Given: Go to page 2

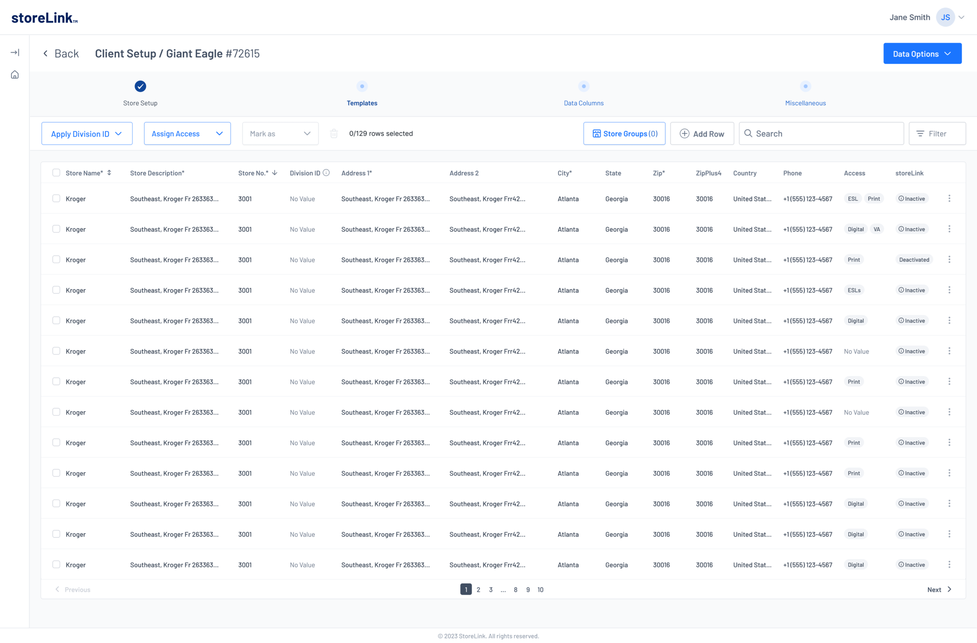Looking at the screenshot, I should click(x=478, y=590).
